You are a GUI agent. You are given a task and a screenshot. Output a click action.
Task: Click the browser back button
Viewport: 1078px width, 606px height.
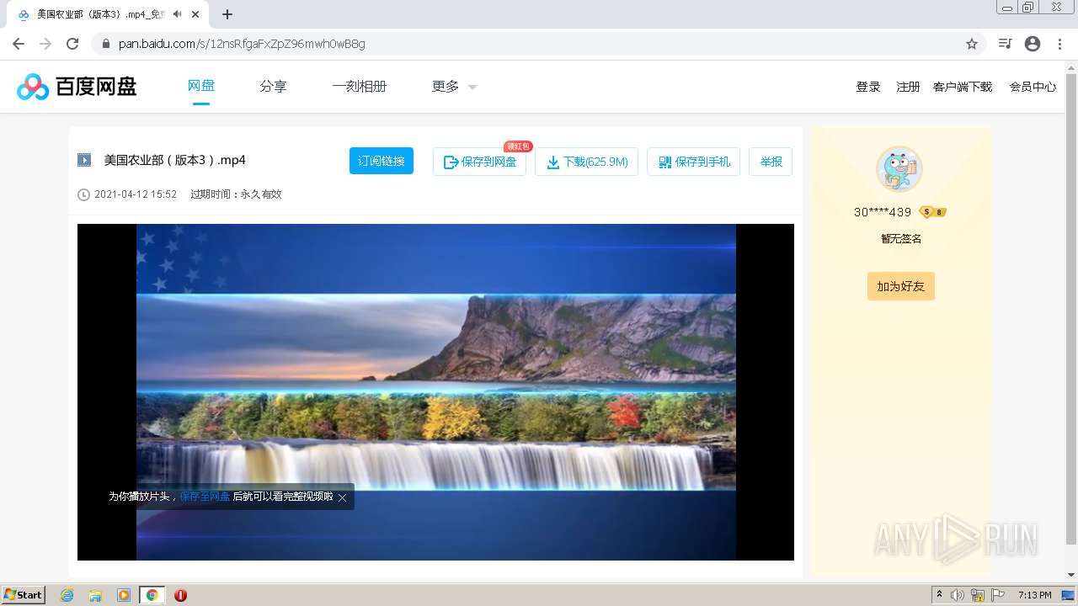click(19, 44)
